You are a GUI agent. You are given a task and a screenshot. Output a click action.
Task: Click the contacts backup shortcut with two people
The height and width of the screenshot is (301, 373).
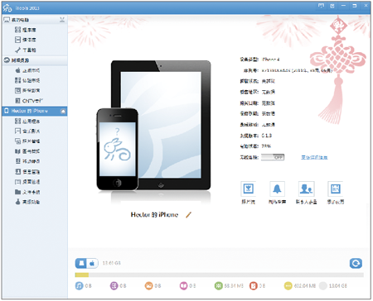coord(306,189)
